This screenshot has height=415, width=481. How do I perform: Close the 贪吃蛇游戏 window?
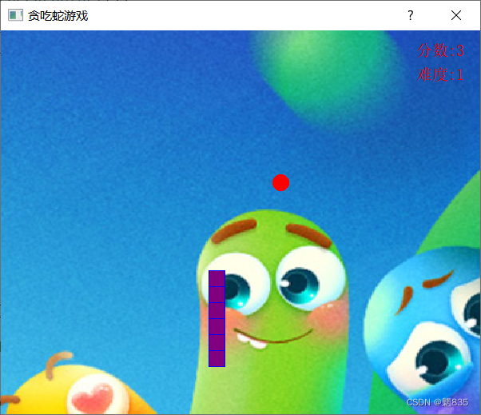coord(456,15)
